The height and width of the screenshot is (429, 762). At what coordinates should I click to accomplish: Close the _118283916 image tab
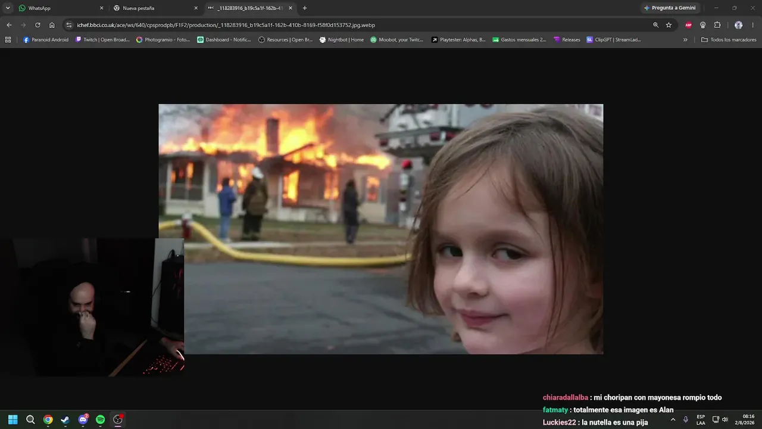291,8
